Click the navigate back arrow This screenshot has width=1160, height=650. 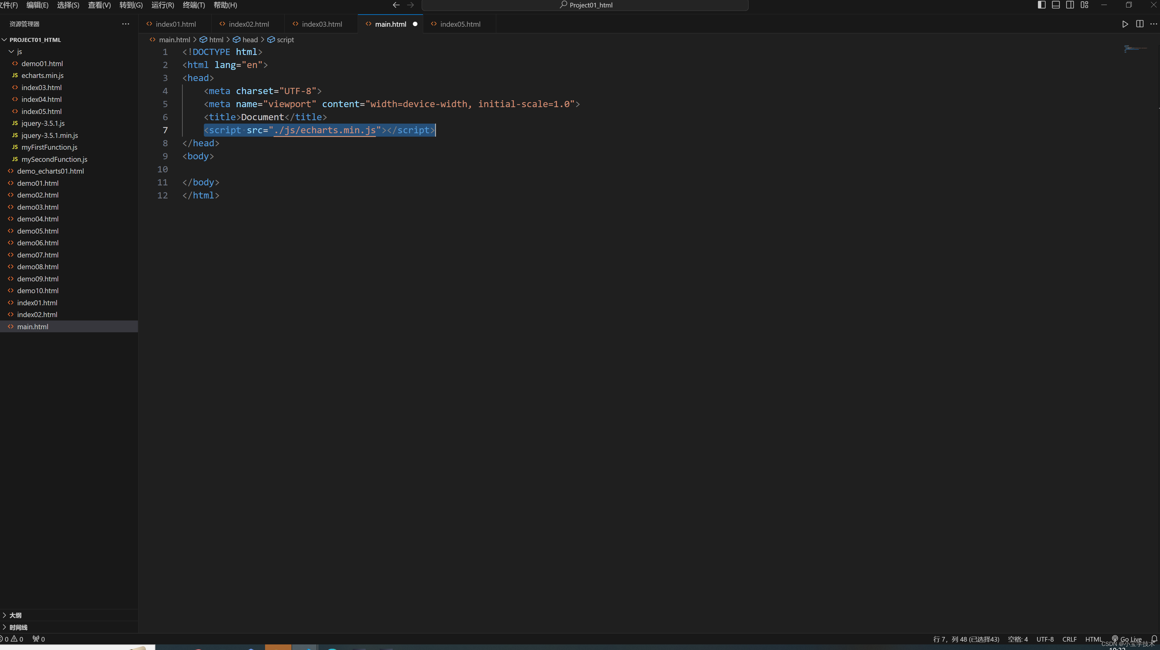(x=396, y=5)
